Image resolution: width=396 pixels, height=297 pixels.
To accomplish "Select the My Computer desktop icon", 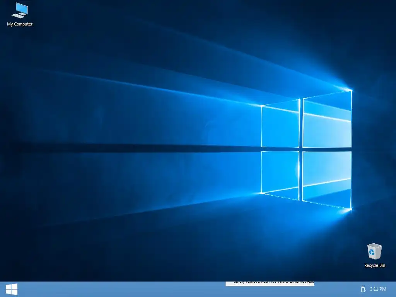I will 20,14.
